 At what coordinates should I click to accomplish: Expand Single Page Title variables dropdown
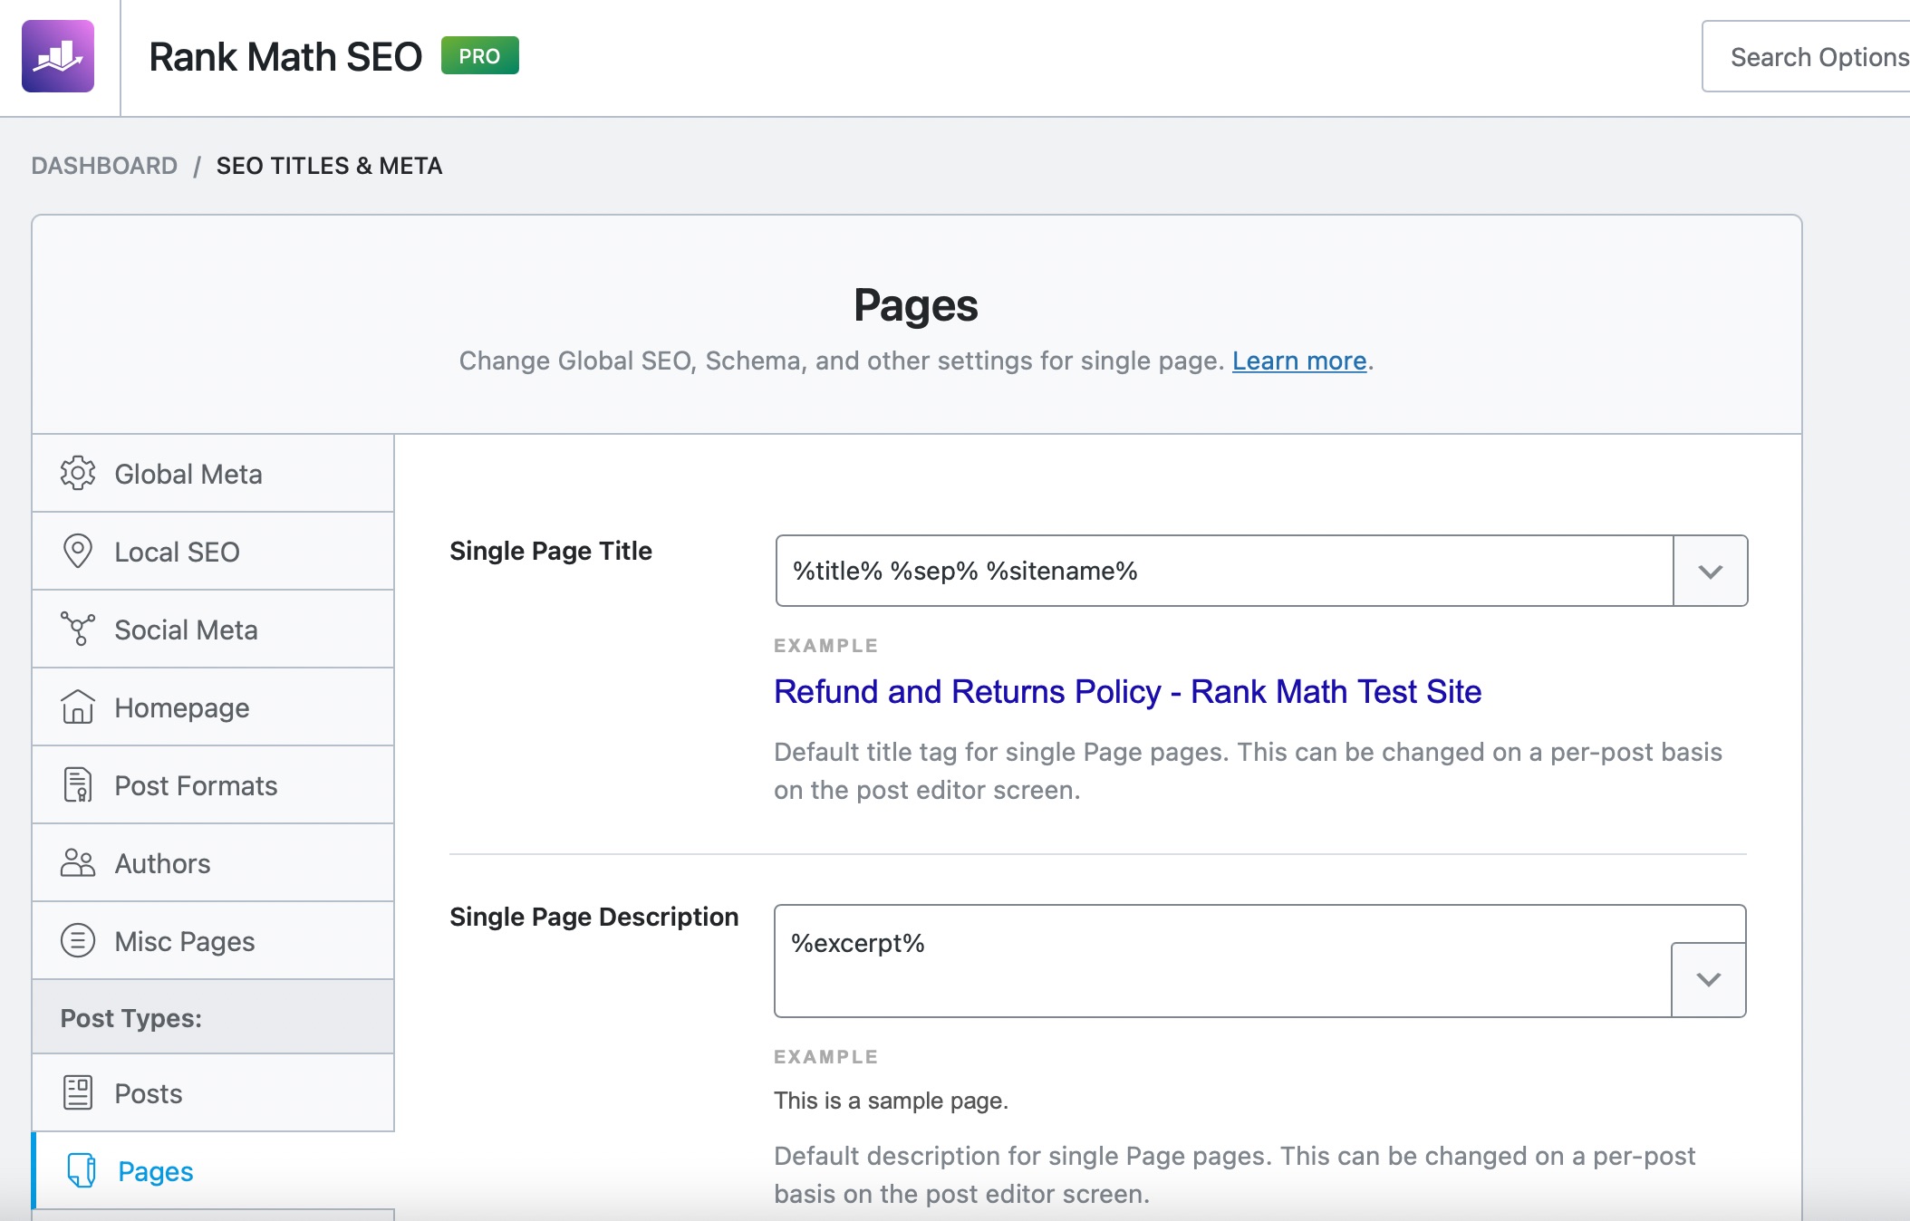[x=1710, y=571]
